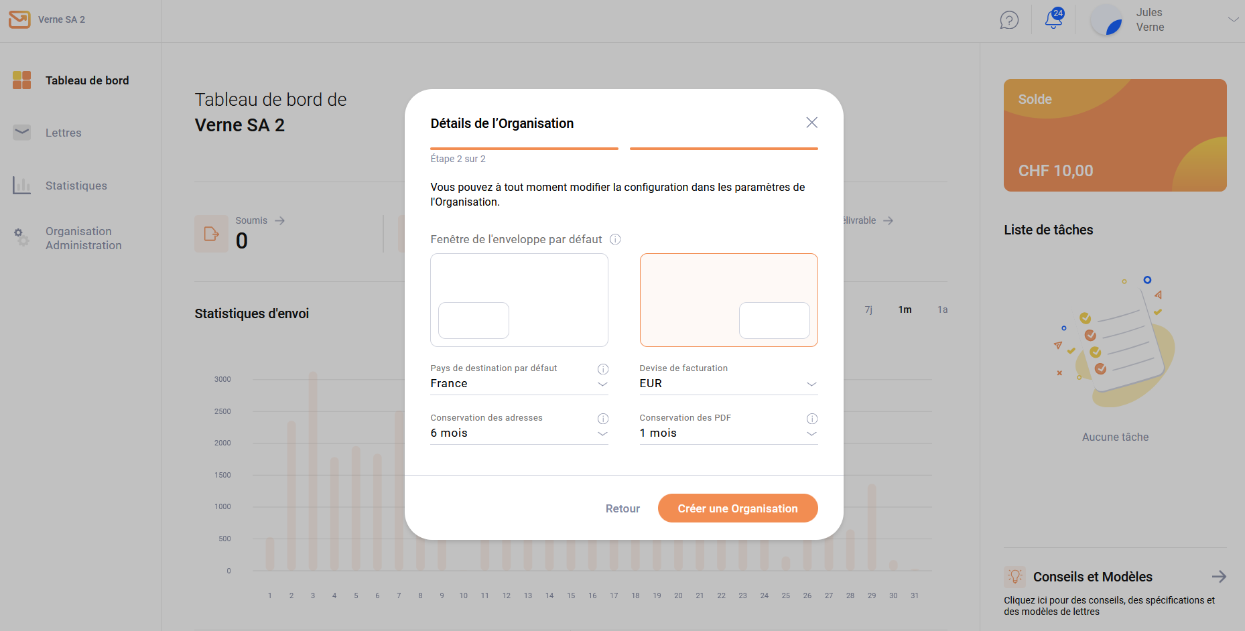Expand the Pays de destination dropdown

point(519,384)
